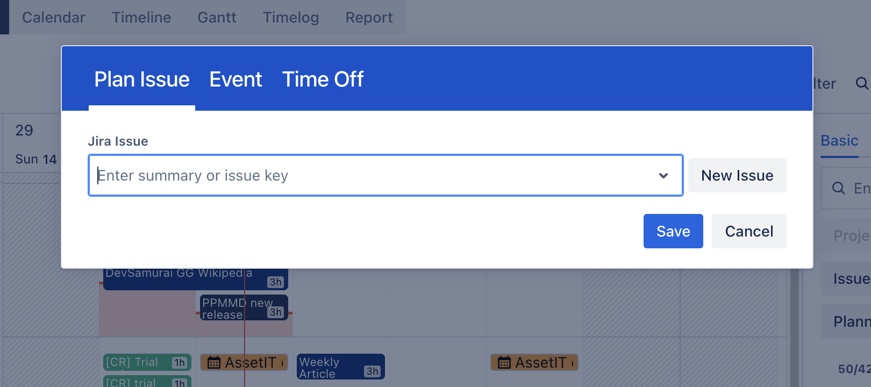Expand the Jira Issue dropdown chevron

[x=663, y=176]
